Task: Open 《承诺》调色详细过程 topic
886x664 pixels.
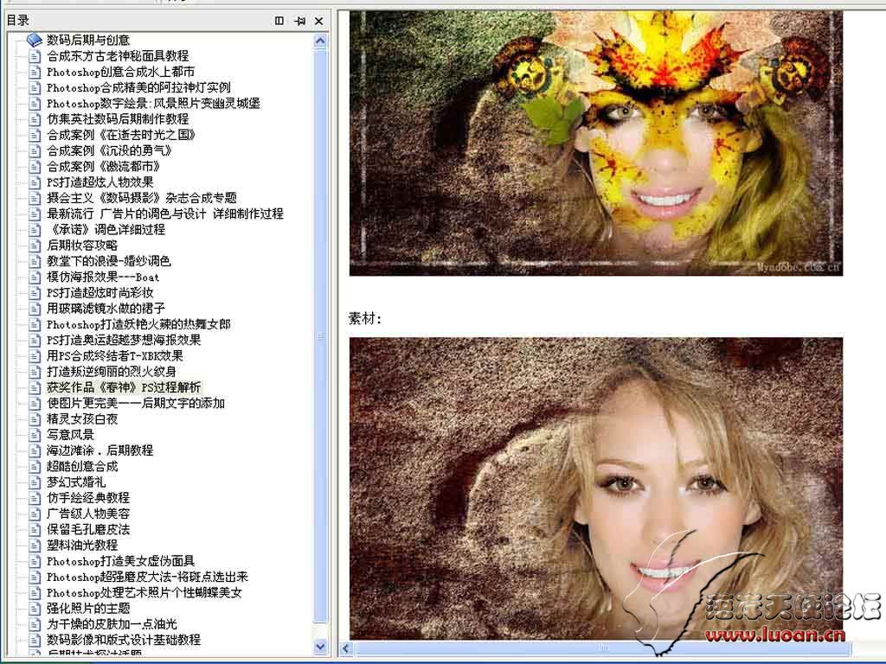Action: 106,230
